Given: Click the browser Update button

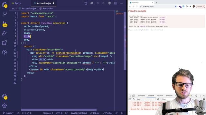Looking at the screenshot, I should coord(200,6).
